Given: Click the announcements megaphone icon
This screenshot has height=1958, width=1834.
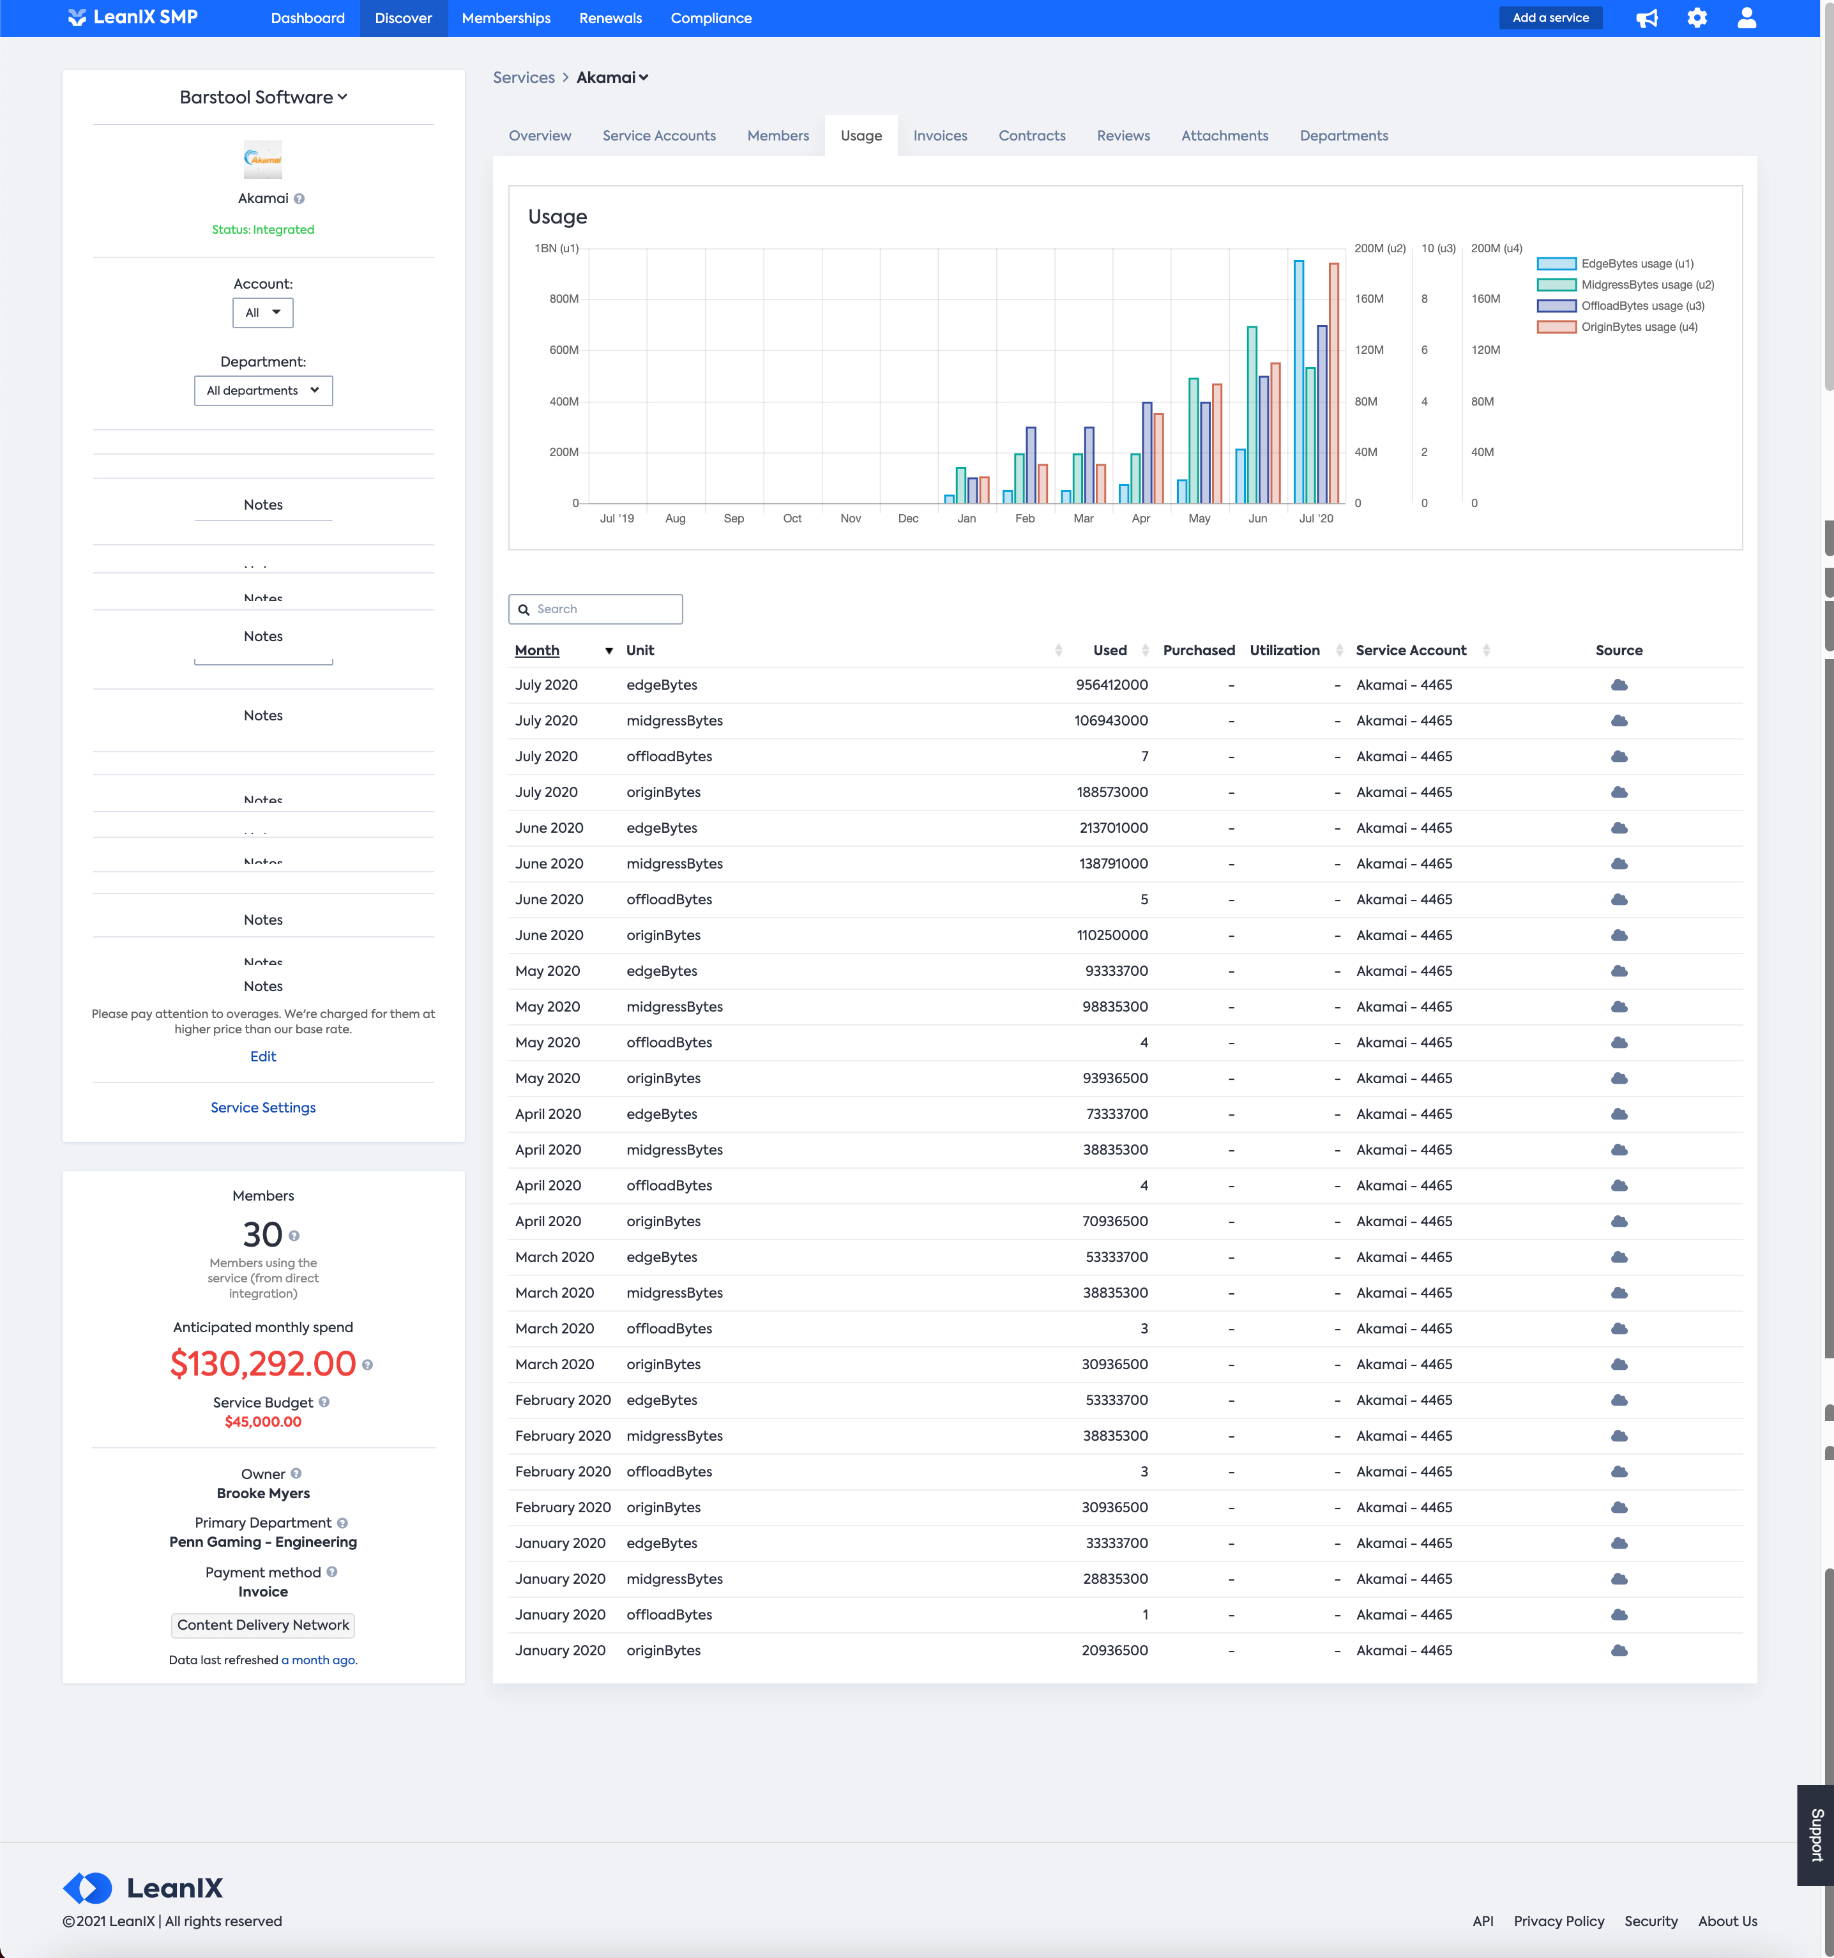Looking at the screenshot, I should coord(1647,18).
